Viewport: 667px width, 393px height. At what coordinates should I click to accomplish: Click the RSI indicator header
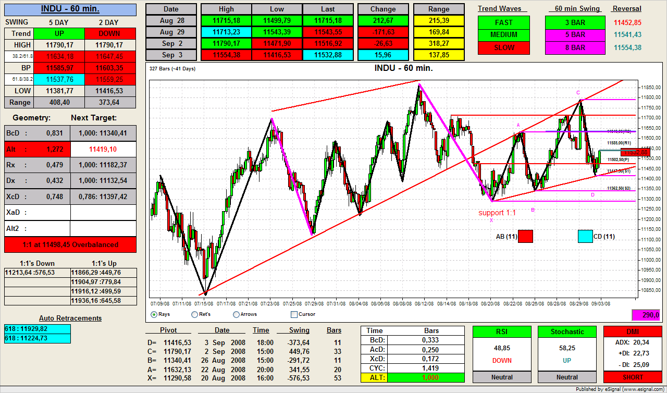click(502, 331)
